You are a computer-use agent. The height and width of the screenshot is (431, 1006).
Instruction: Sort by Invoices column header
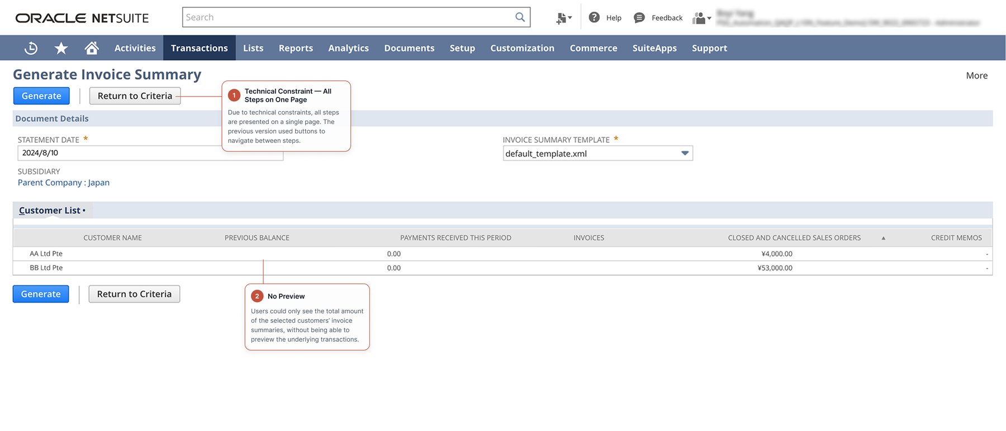pyautogui.click(x=589, y=238)
